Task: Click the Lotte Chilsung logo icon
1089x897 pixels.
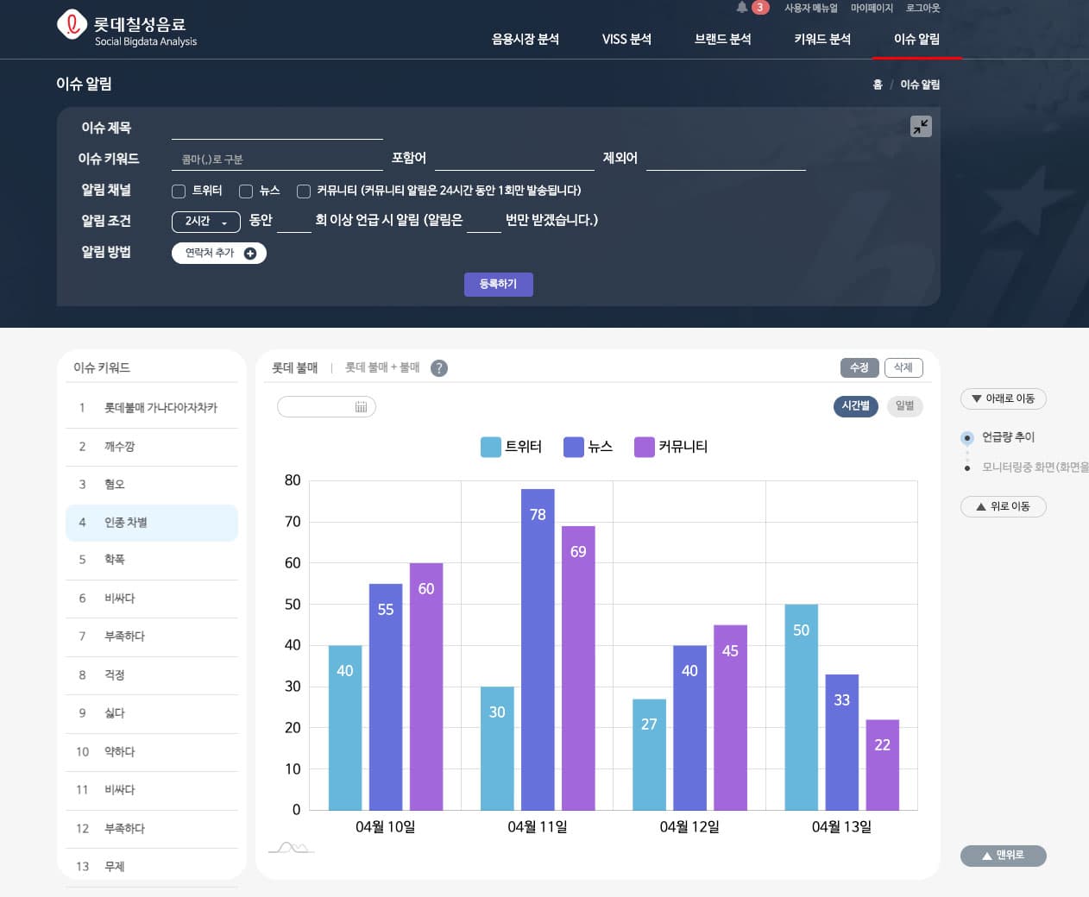Action: (72, 24)
